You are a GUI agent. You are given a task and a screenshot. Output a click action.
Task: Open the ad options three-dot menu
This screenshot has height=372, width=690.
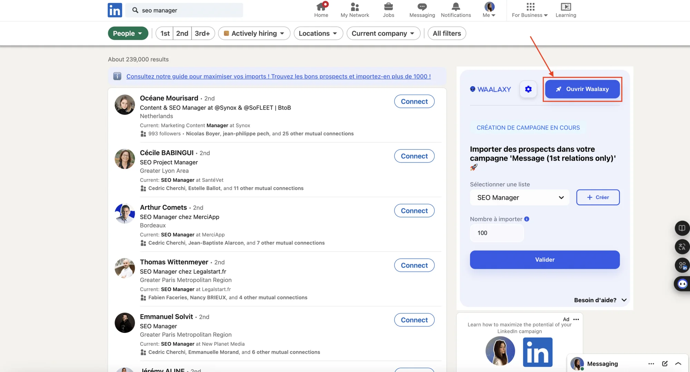tap(576, 319)
